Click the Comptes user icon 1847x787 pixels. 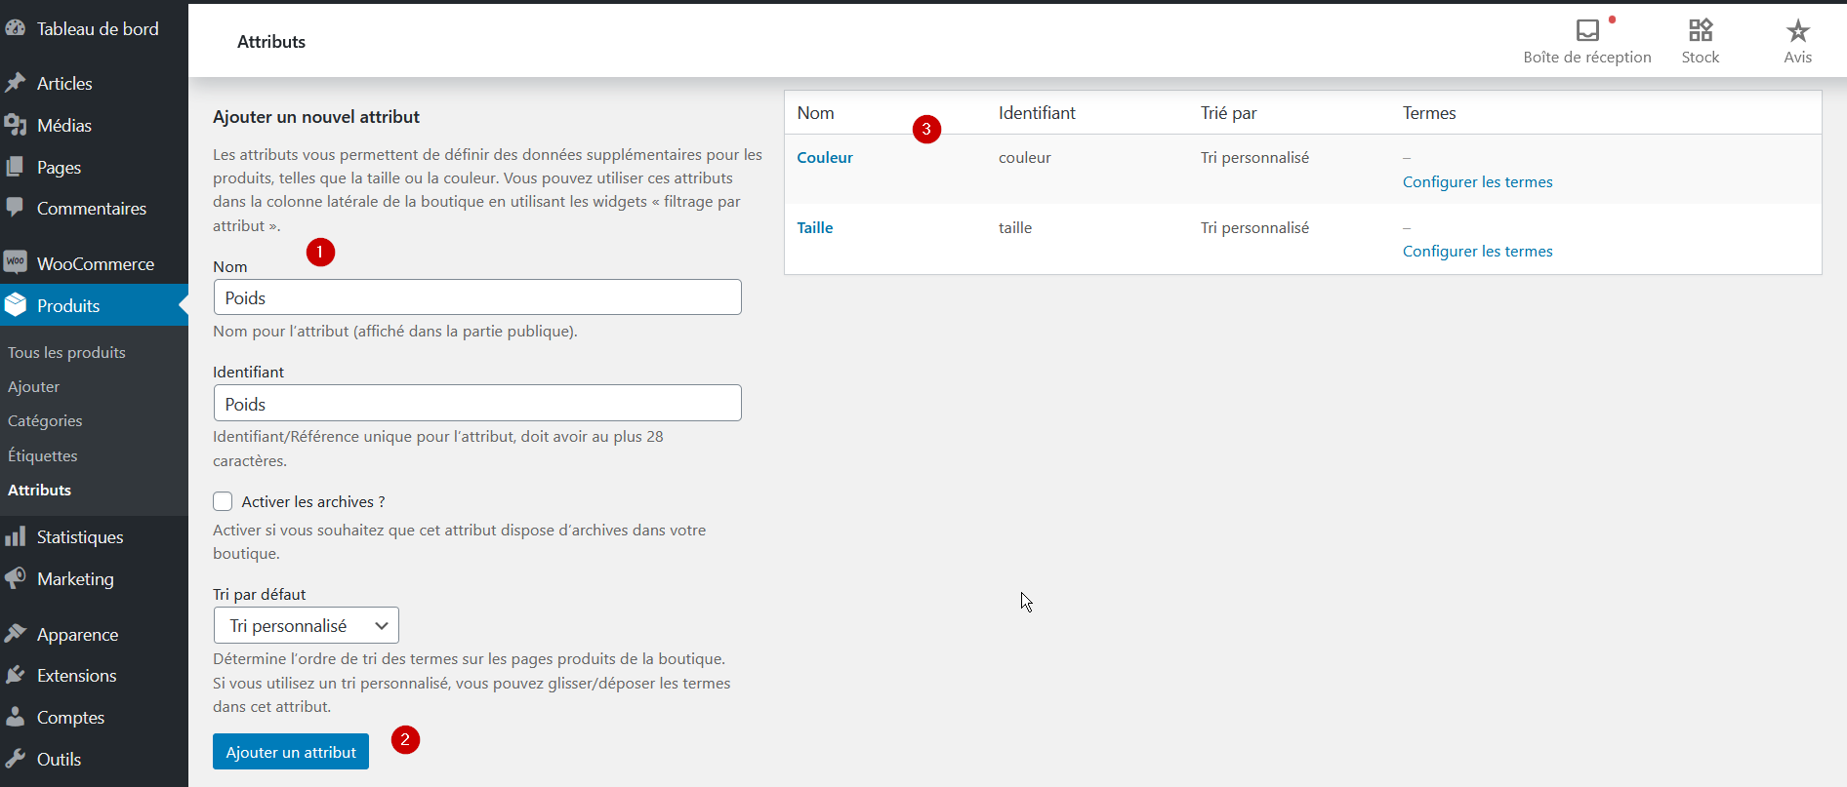[x=16, y=717]
